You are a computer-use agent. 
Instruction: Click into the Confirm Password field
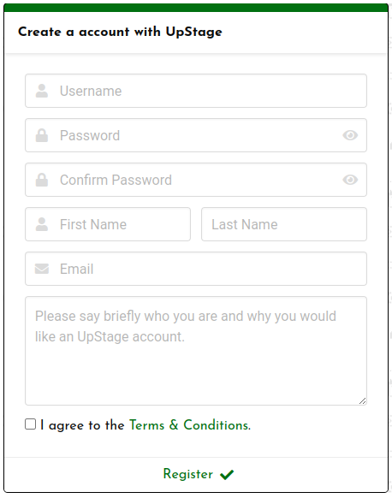(x=196, y=180)
